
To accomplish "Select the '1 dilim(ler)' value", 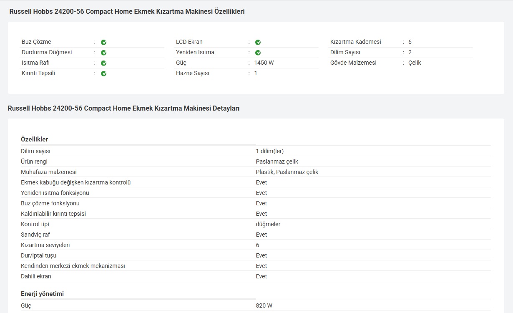I will point(270,151).
